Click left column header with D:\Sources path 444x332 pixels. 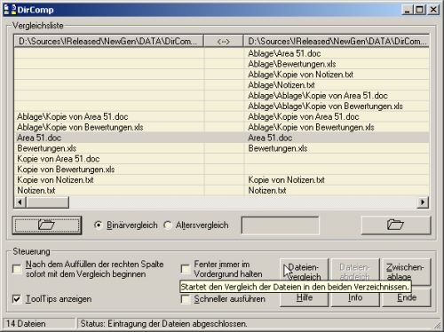point(108,41)
